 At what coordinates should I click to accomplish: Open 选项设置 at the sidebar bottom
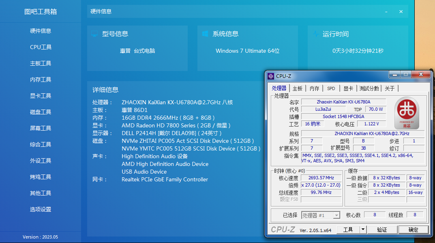point(41,209)
